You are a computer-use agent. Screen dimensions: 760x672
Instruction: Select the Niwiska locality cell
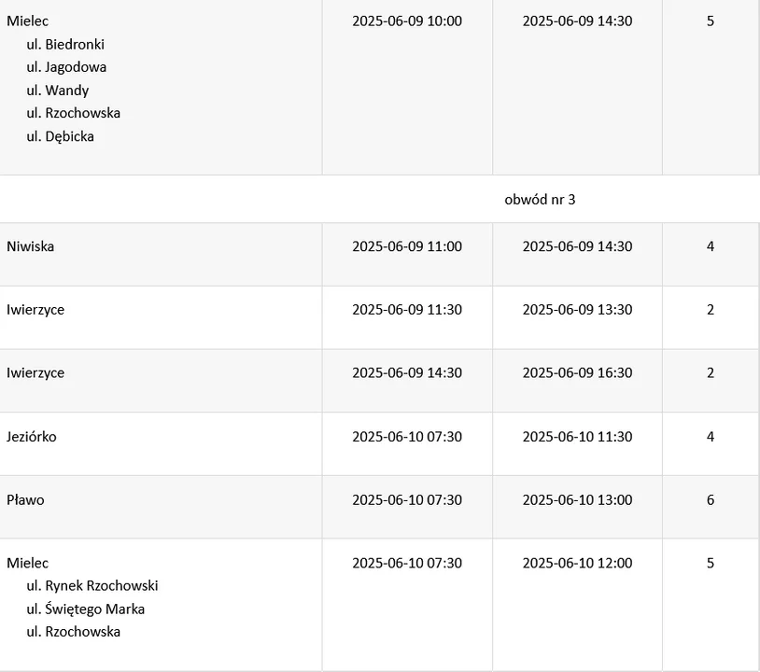[x=31, y=246]
